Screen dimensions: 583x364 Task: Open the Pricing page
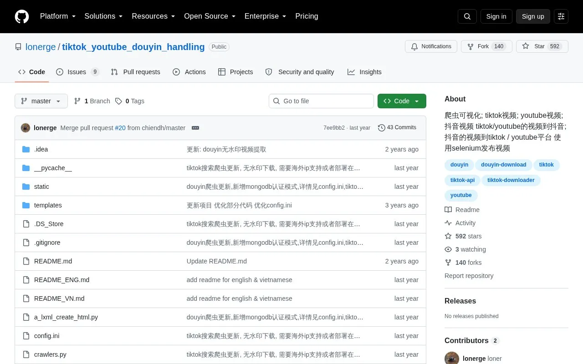click(307, 16)
